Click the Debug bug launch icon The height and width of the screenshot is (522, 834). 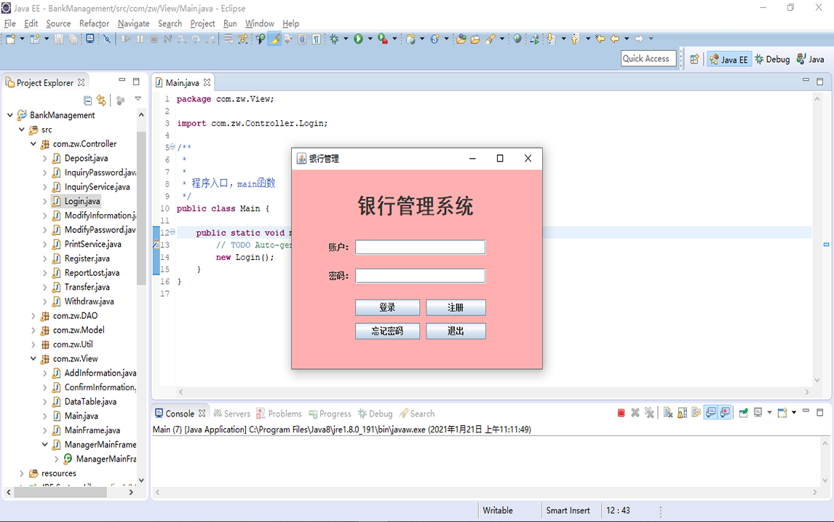point(334,39)
